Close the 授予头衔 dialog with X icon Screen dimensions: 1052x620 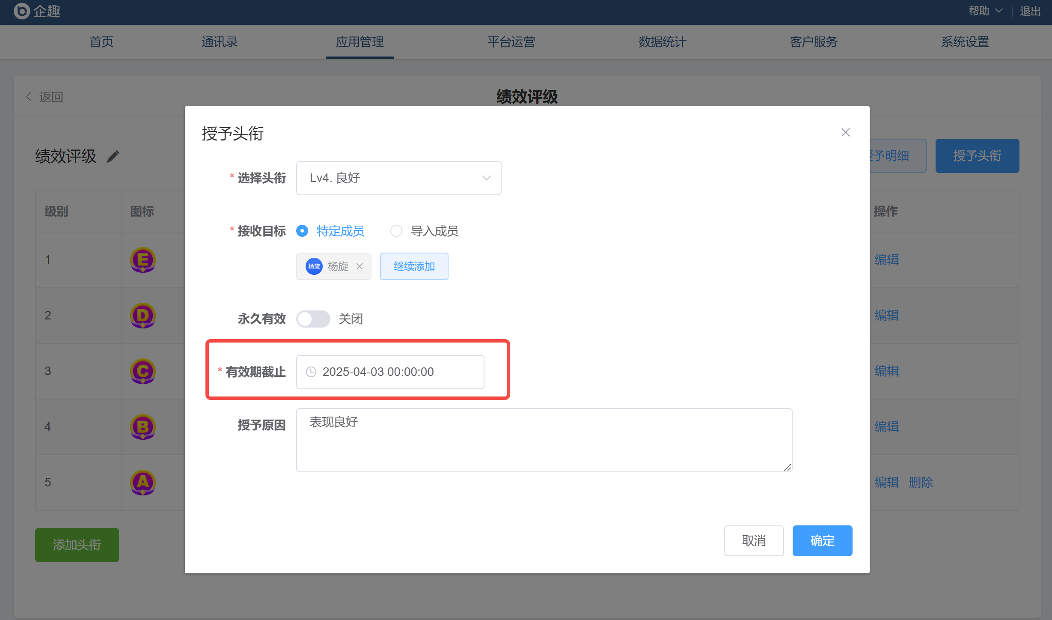[845, 132]
